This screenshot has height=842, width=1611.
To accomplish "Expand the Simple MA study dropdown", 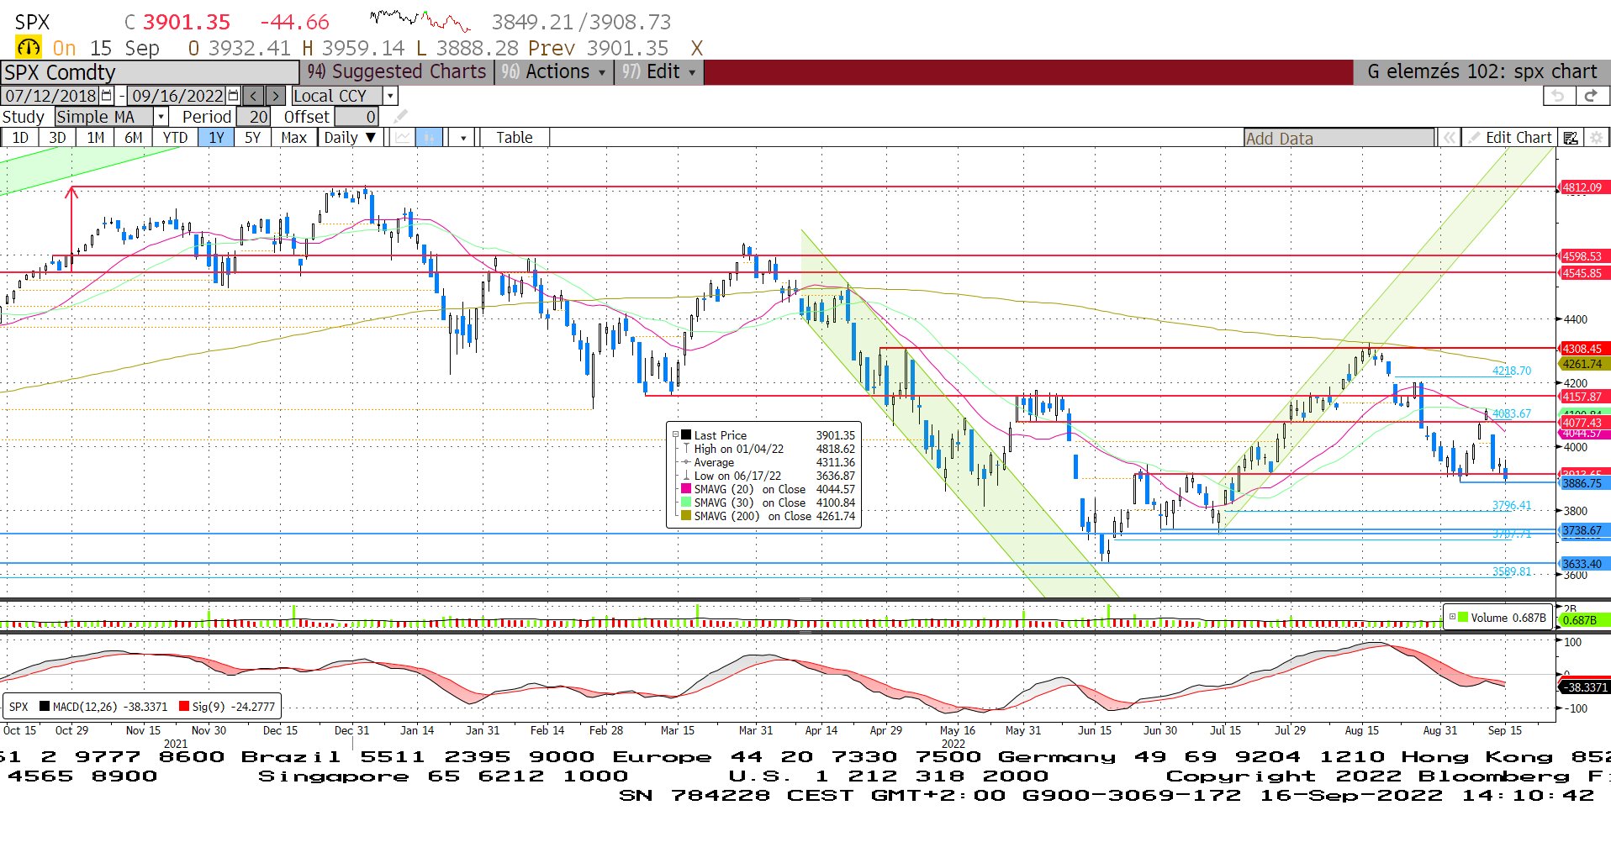I will [x=161, y=117].
